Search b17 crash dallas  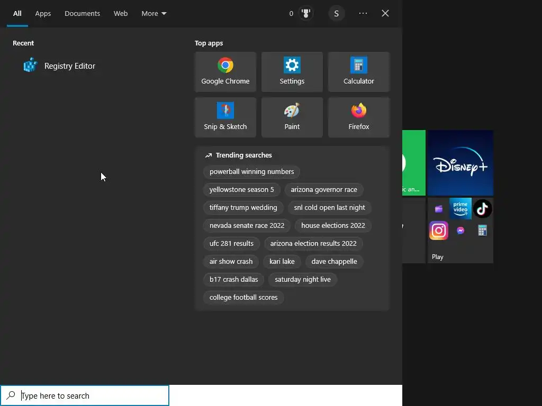tap(233, 279)
